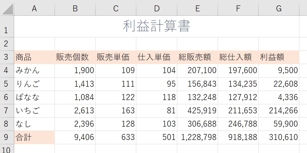This screenshot has width=307, height=153.
Task: Select the 合計 cell
Action: coord(34,137)
